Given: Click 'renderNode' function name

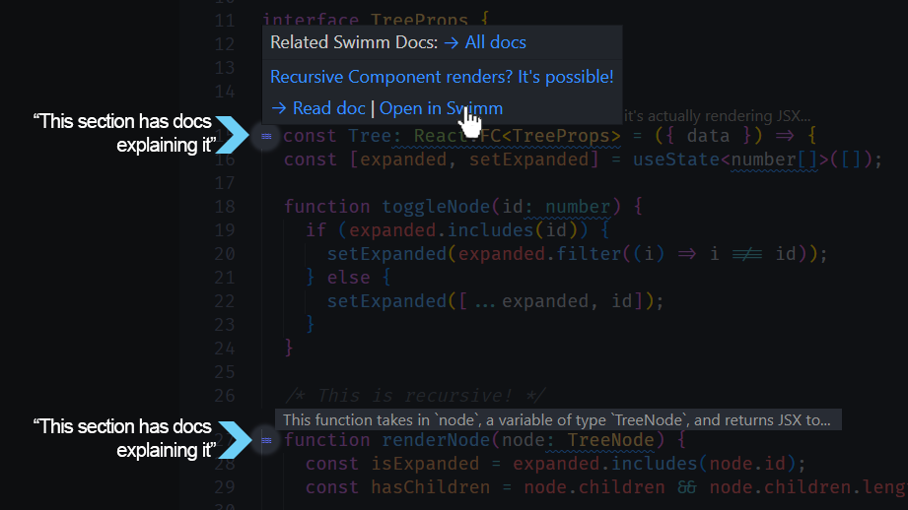Looking at the screenshot, I should click(436, 441).
